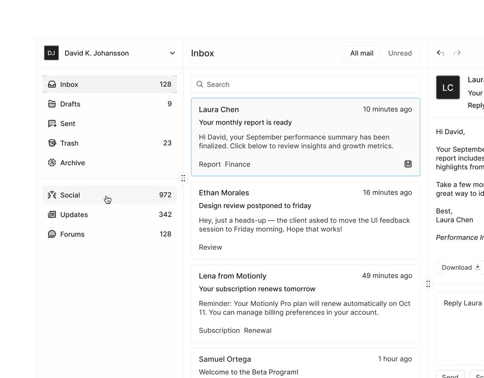Click the Reply Laura text area
Image resolution: width=484 pixels, height=378 pixels.
(460, 328)
